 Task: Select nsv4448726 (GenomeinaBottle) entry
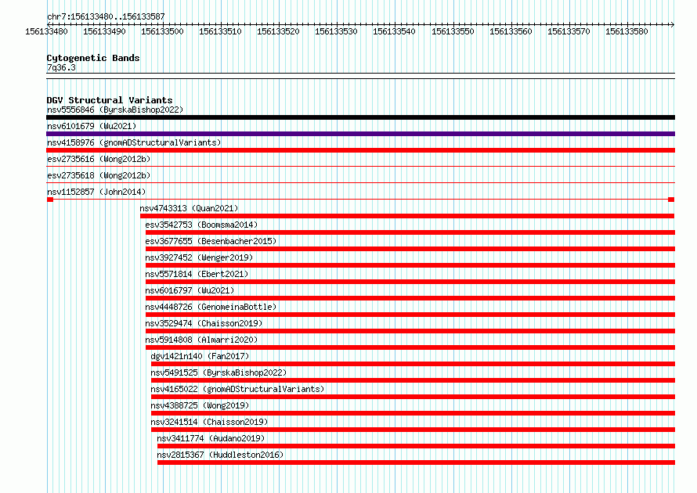click(x=211, y=307)
